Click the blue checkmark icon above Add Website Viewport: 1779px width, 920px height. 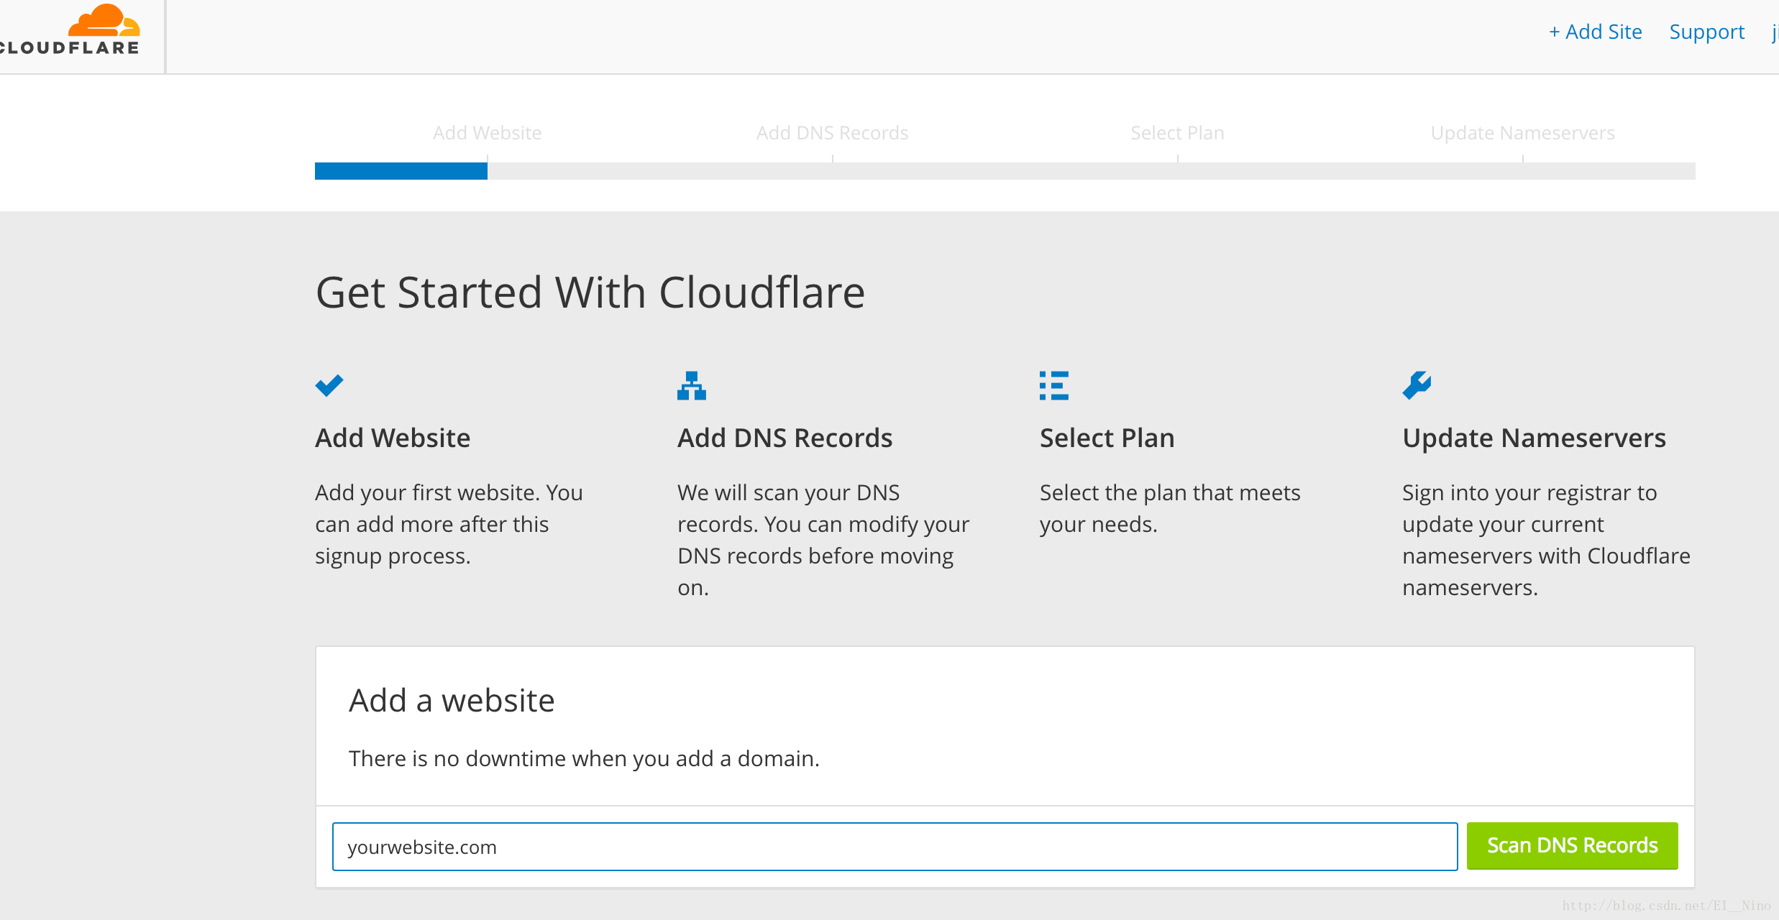click(x=329, y=385)
